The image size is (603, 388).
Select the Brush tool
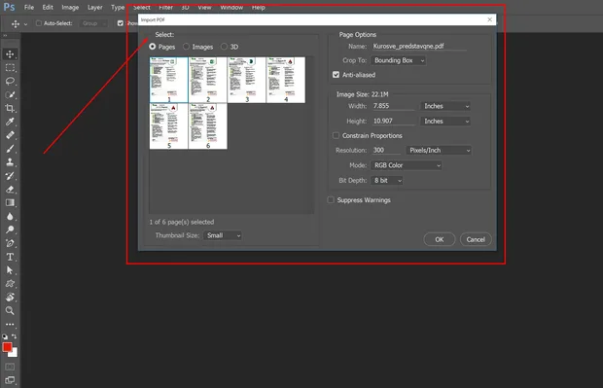[10, 149]
